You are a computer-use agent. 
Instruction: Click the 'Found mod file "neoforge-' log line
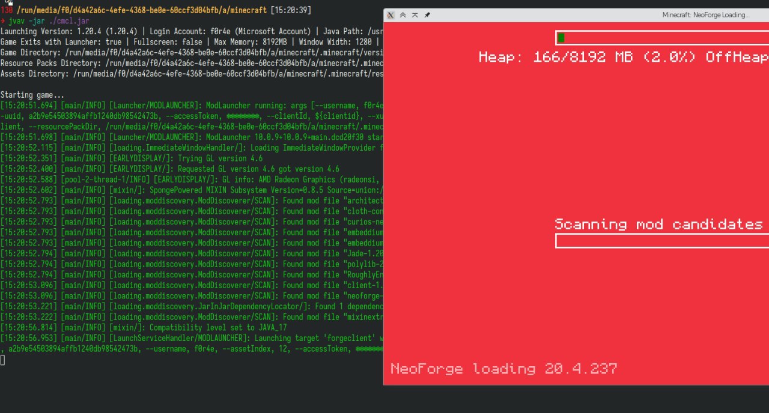tap(192, 296)
